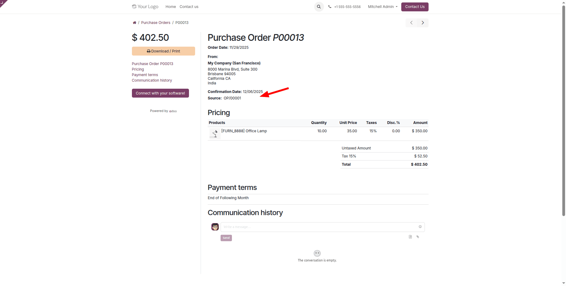Click the home breadcrumb icon
The image size is (566, 286).
click(x=134, y=22)
